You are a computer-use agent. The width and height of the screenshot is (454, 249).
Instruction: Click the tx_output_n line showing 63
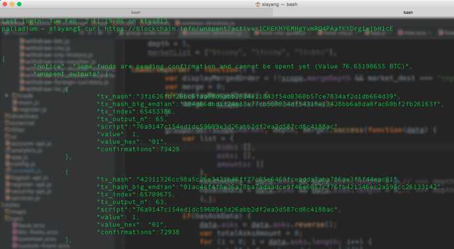click(x=132, y=202)
